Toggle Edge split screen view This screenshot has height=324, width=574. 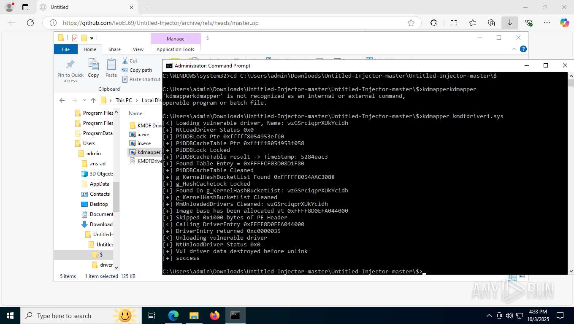click(454, 23)
